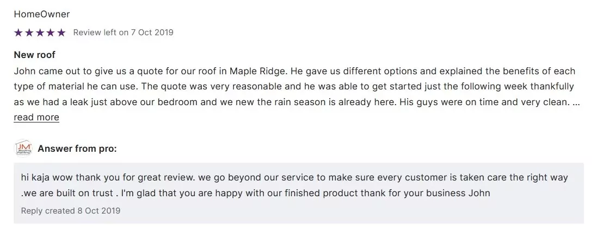The width and height of the screenshot is (597, 232).
Task: Click the Answer from pro label
Action: (77, 149)
